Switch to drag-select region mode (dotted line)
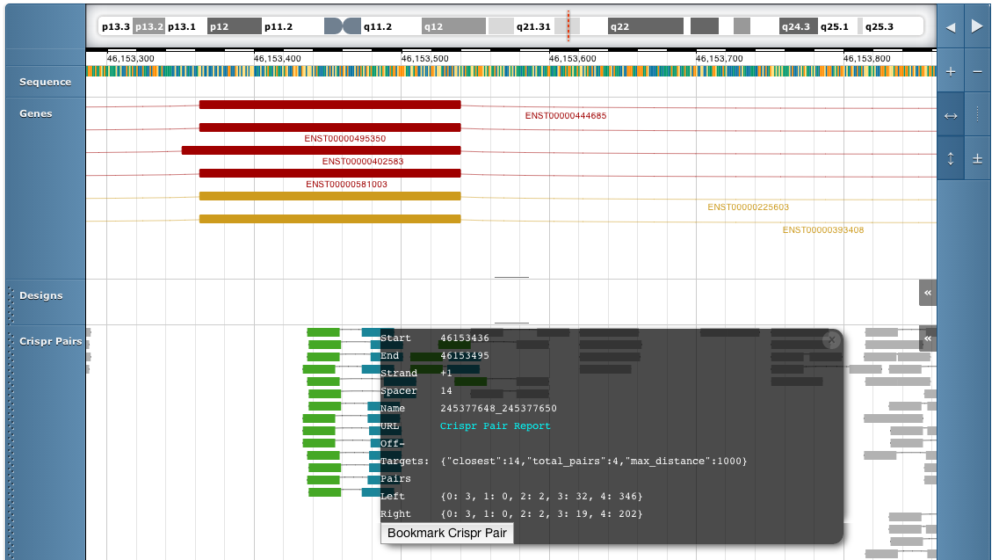Screen dimensions: 999x560 click(x=977, y=115)
